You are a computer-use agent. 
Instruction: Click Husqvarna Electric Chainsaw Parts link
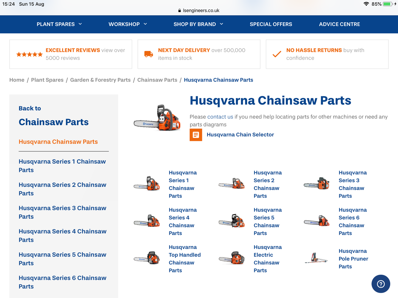tap(268, 259)
